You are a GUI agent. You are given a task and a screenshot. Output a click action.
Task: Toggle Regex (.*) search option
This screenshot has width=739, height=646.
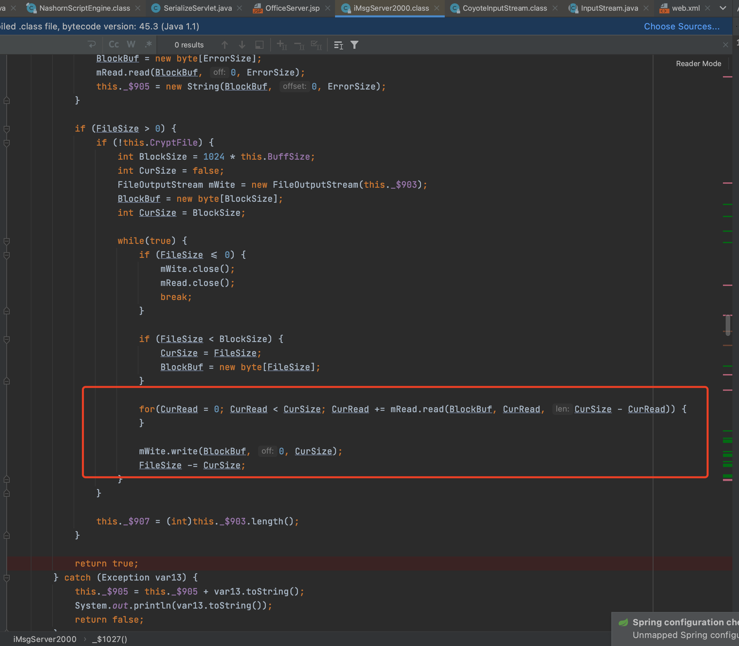(148, 45)
